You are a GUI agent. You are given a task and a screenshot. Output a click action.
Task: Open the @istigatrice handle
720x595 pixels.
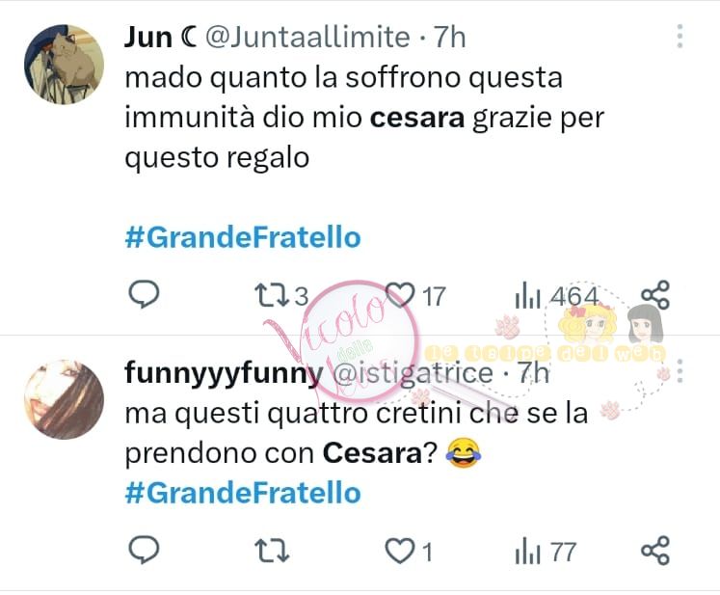point(413,372)
